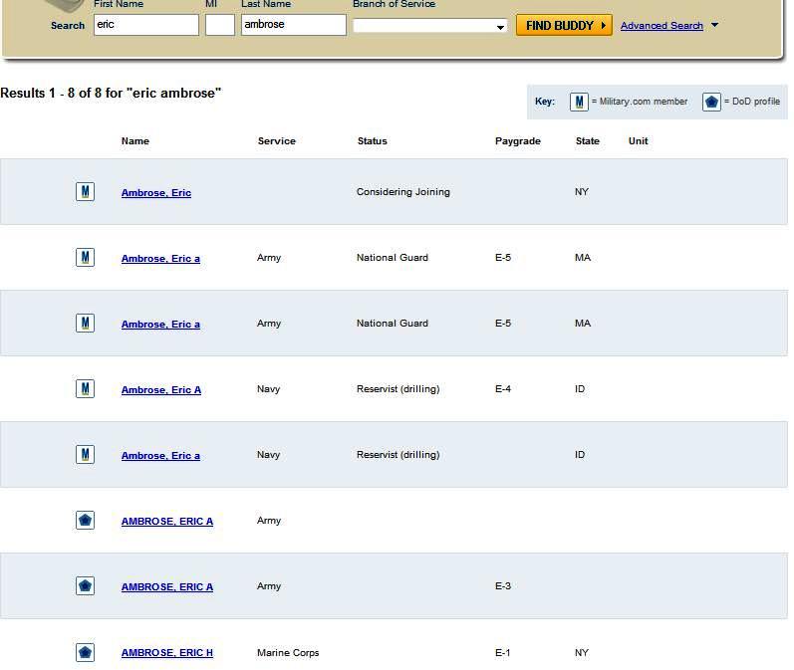Click the Name column header
This screenshot has height=670, width=794.
click(x=135, y=141)
